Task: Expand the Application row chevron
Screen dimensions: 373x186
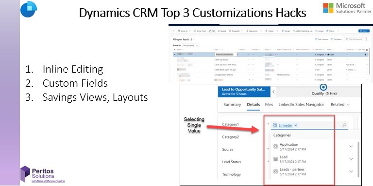Action: tap(351, 146)
